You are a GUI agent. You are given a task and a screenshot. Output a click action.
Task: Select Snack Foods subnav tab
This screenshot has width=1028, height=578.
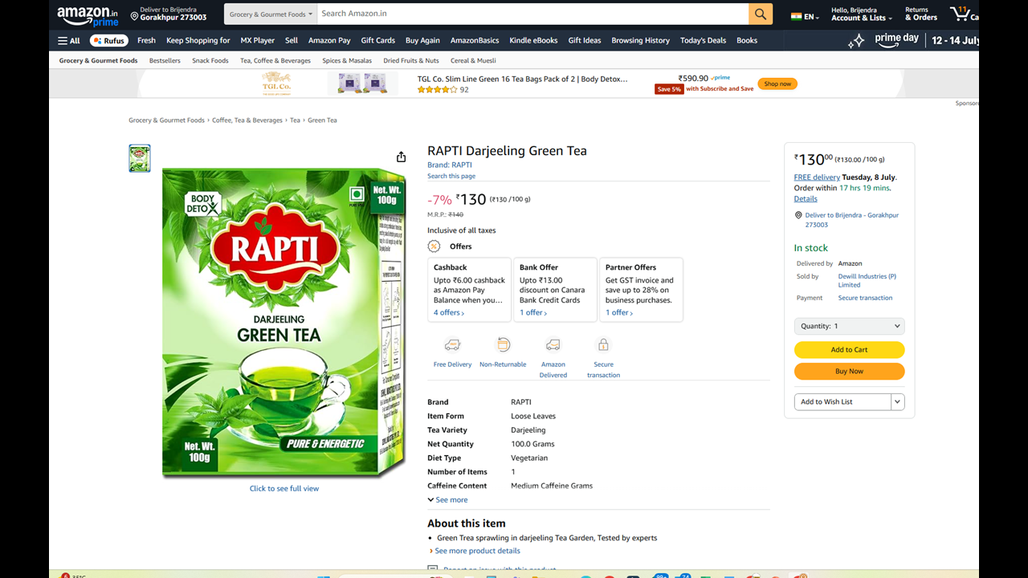[210, 60]
